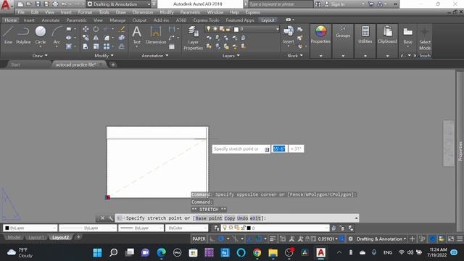
Task: Click the Hatch tool in Draw panel
Action: click(x=69, y=46)
